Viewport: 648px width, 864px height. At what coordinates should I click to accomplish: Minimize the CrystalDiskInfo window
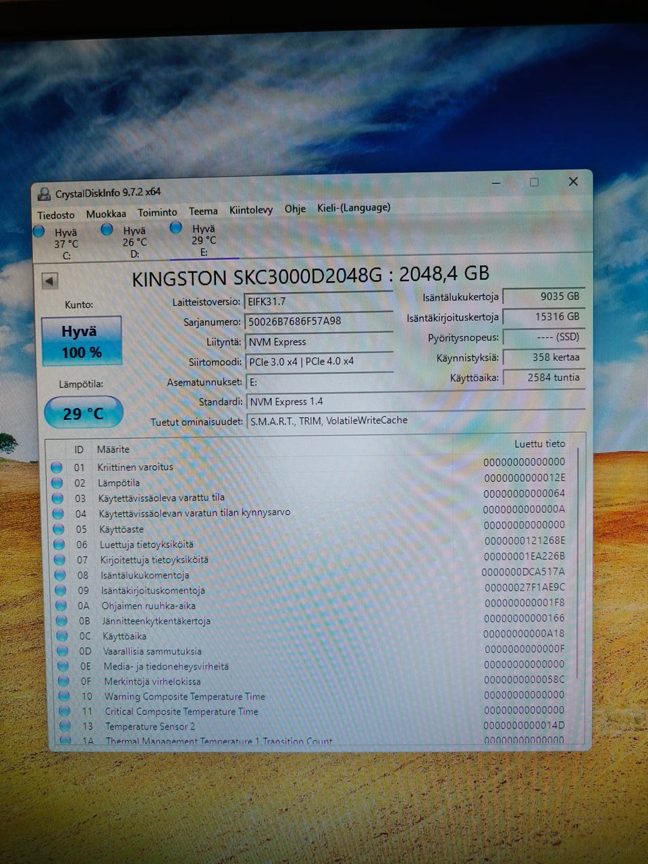[497, 183]
